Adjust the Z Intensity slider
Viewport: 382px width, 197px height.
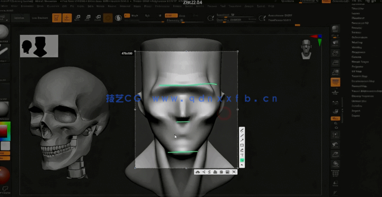pos(185,21)
